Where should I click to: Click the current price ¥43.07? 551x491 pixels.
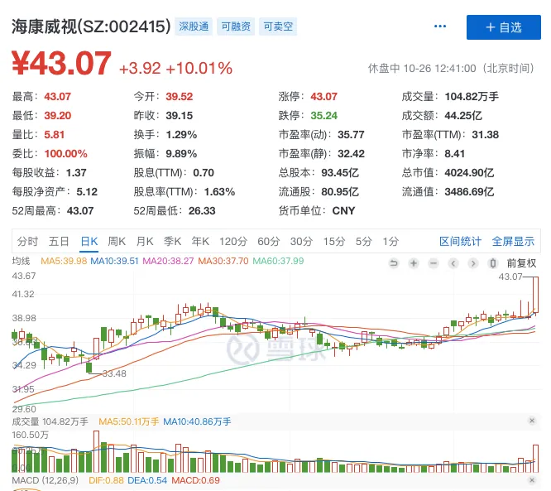tap(61, 64)
